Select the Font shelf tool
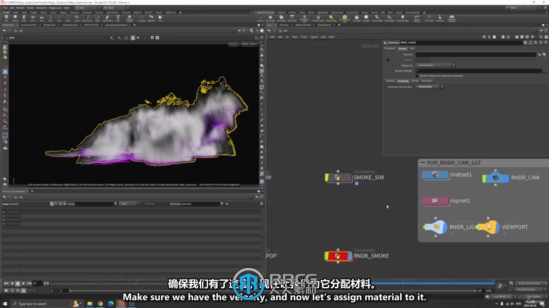The image size is (549, 308). point(118,18)
